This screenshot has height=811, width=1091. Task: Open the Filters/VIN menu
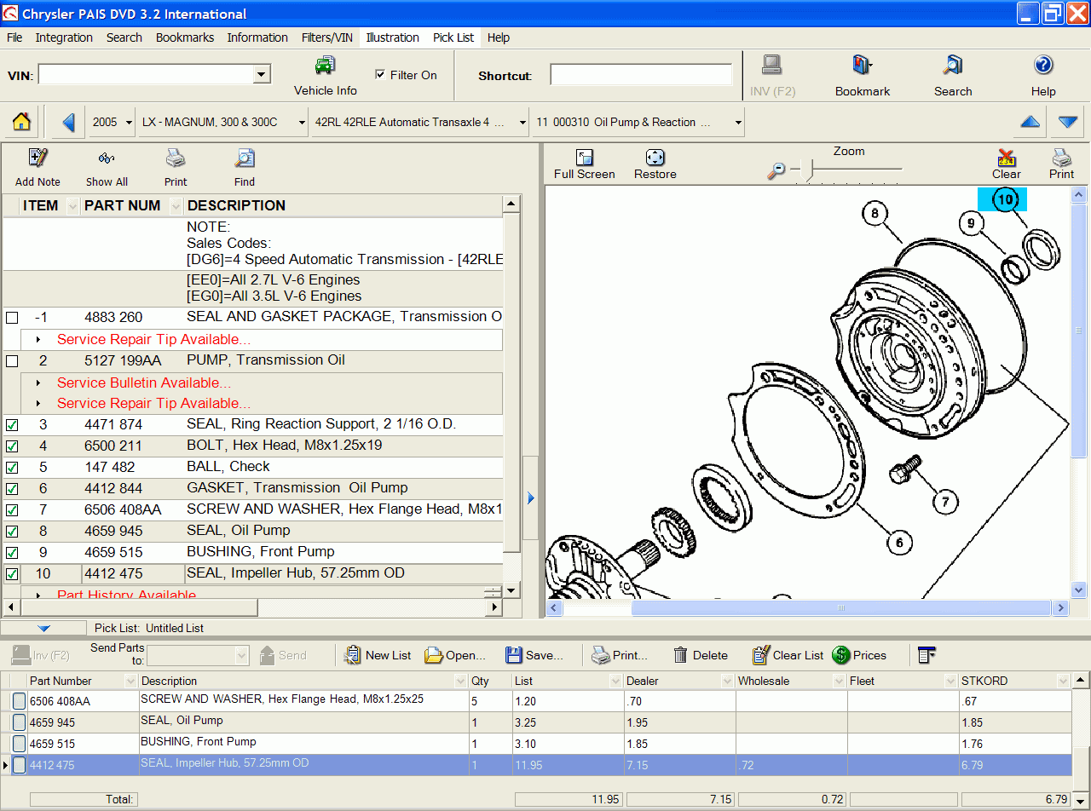click(x=327, y=37)
